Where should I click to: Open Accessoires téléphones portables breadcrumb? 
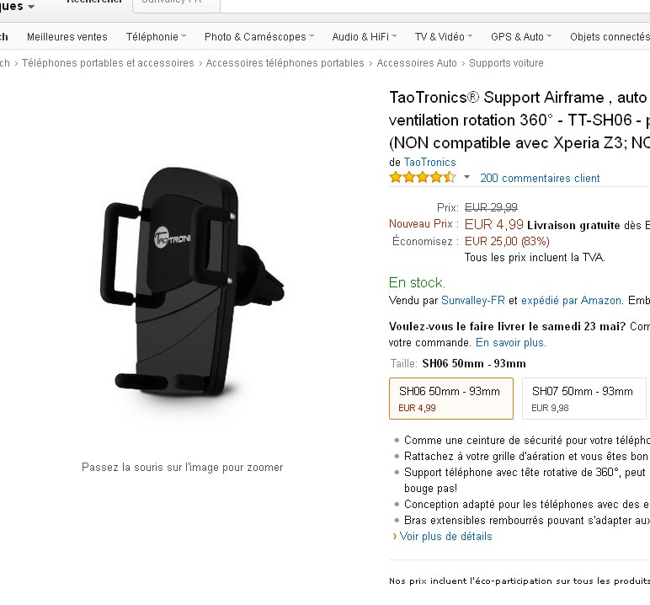pyautogui.click(x=285, y=63)
